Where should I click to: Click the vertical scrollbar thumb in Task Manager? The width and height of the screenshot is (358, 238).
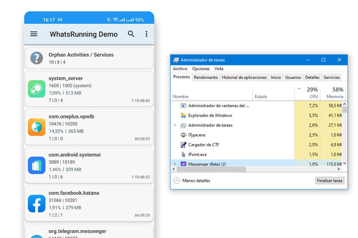(x=345, y=110)
